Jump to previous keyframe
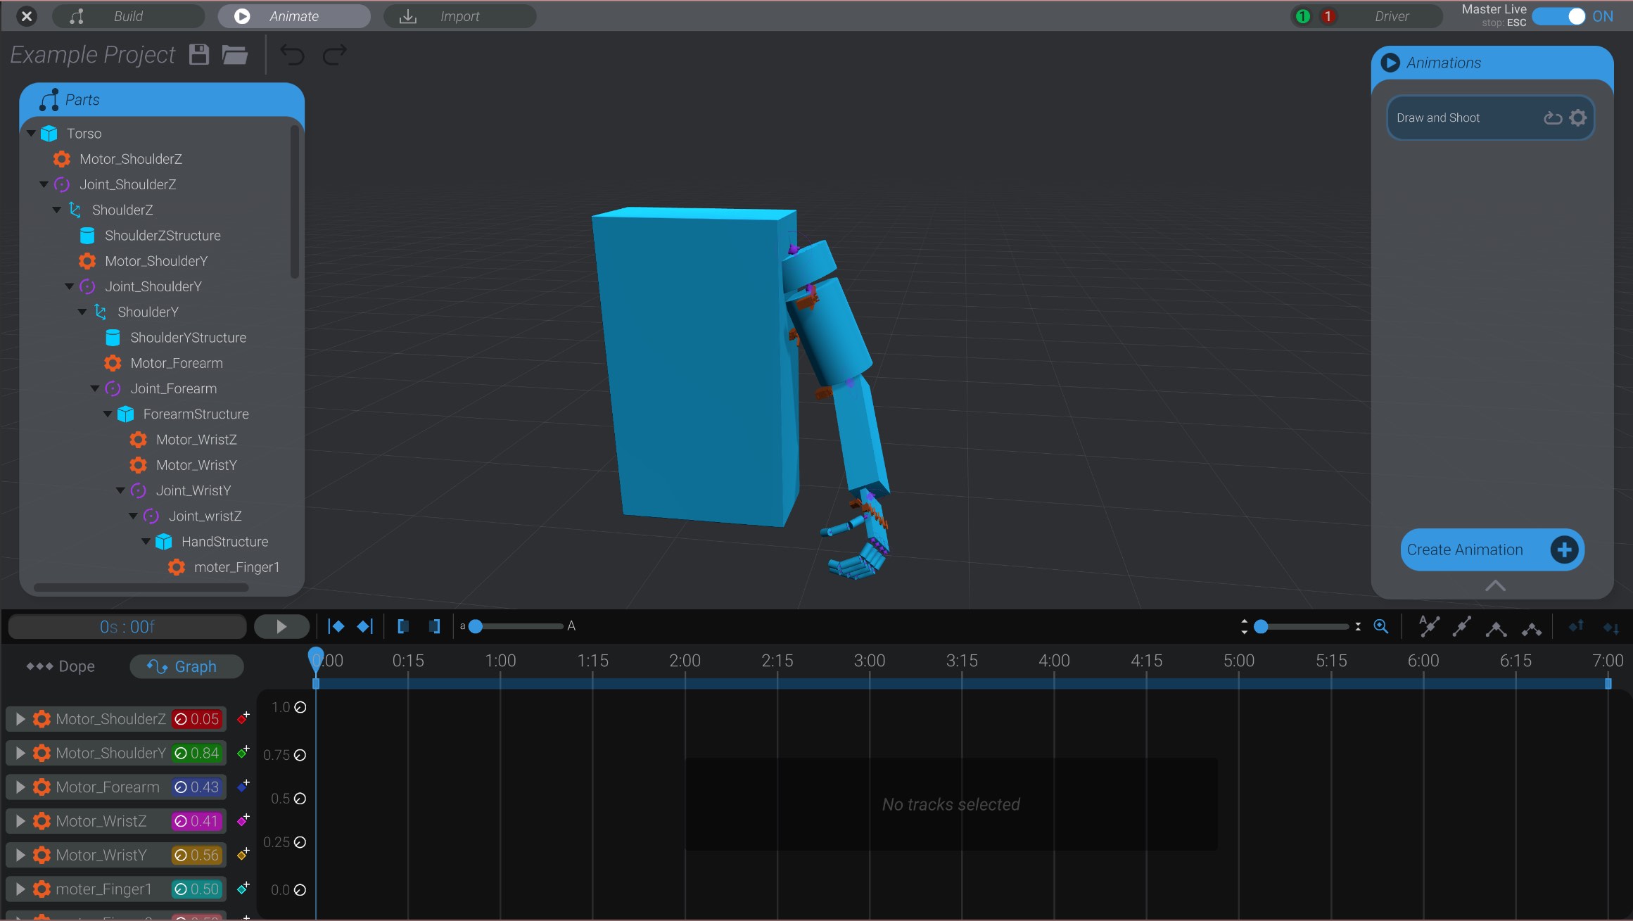The width and height of the screenshot is (1633, 921). coord(336,626)
